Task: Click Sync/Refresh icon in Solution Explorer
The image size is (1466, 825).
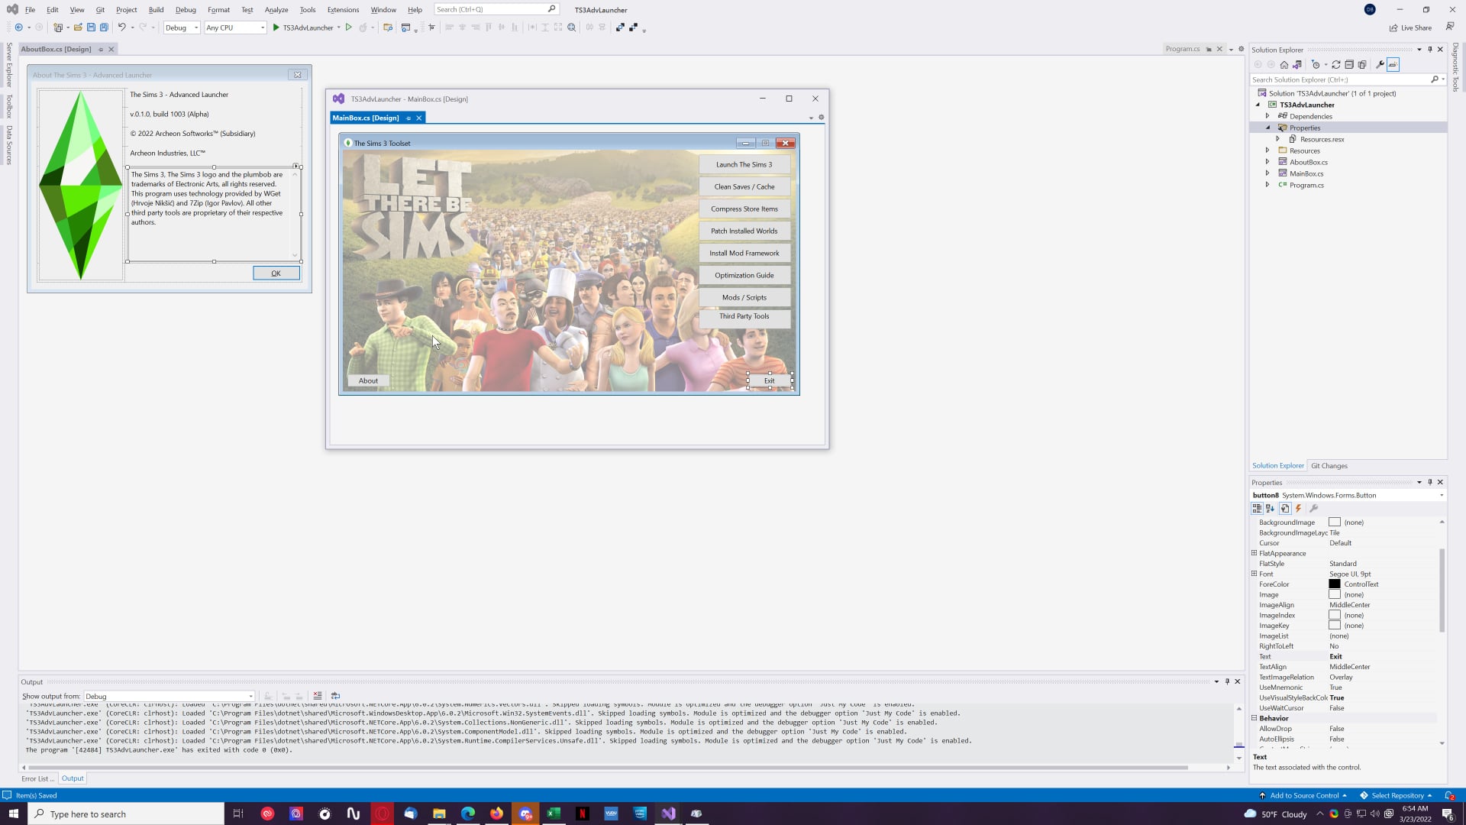Action: click(x=1336, y=65)
